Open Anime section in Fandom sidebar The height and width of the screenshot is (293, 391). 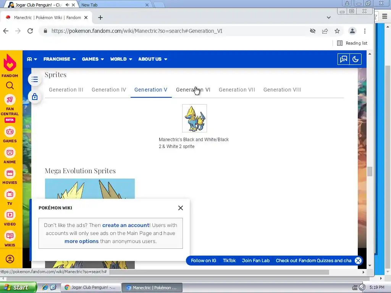10,156
